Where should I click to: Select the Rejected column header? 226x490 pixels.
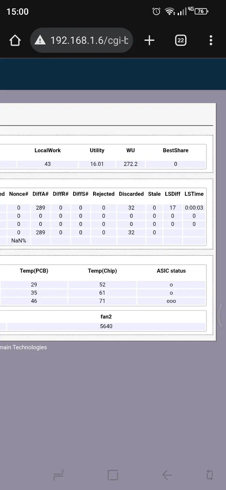pos(104,194)
